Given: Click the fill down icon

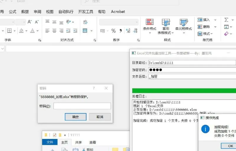Looking at the screenshot, I should pyautogui.click(x=226, y=27).
